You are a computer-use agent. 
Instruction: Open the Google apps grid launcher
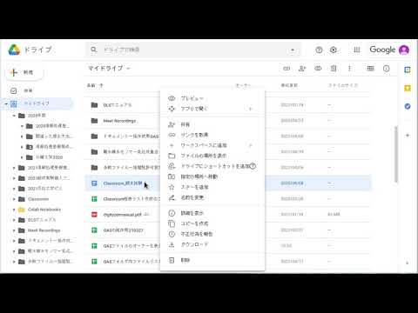[357, 50]
